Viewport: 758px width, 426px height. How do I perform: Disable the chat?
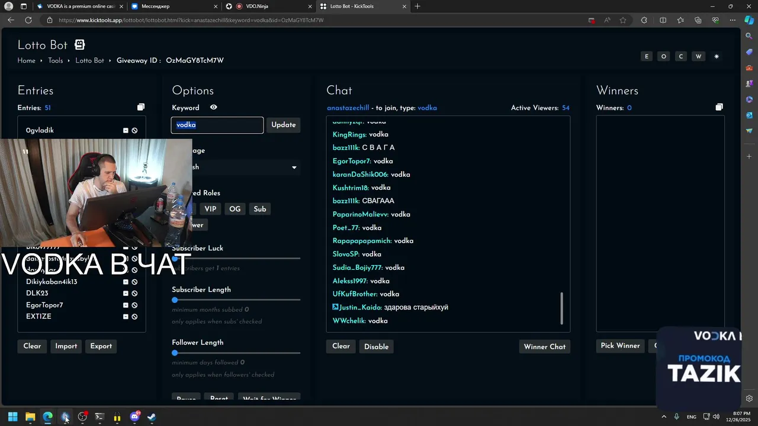377,347
